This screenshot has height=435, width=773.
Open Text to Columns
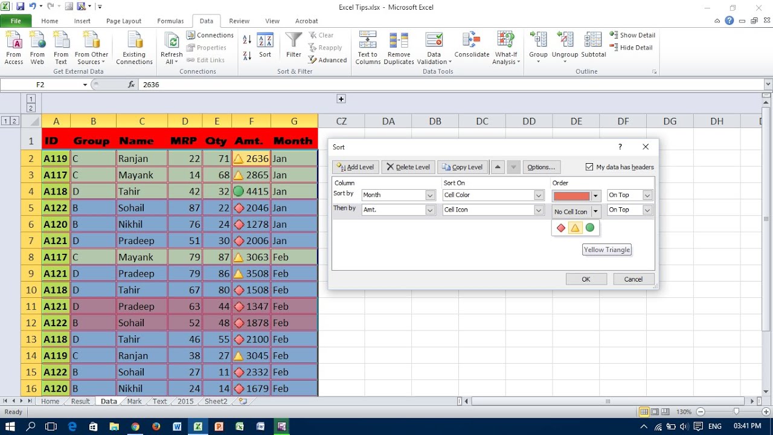tap(368, 48)
